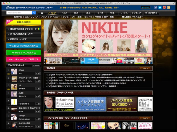Add AUBE album to cart

point(38,97)
